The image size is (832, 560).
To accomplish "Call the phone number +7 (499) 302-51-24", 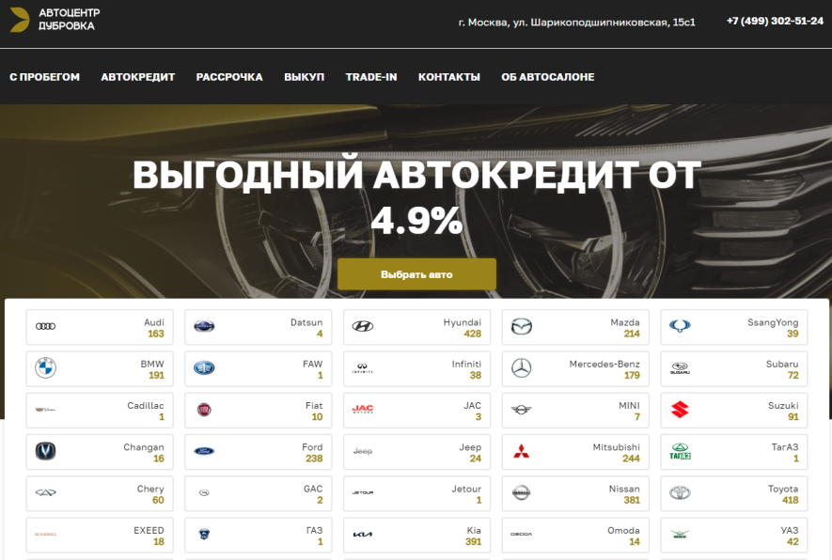I will click(775, 21).
